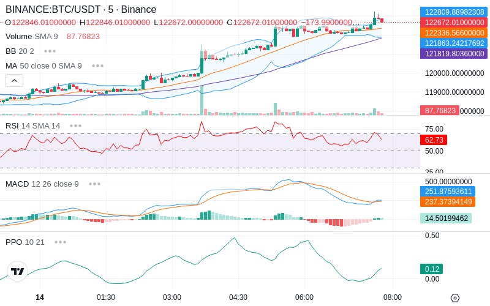The height and width of the screenshot is (306, 490).
Task: Click the 08:00 time axis label
Action: pyautogui.click(x=393, y=297)
